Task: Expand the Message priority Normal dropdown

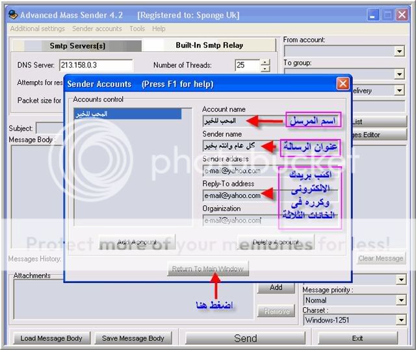Action: (402, 300)
